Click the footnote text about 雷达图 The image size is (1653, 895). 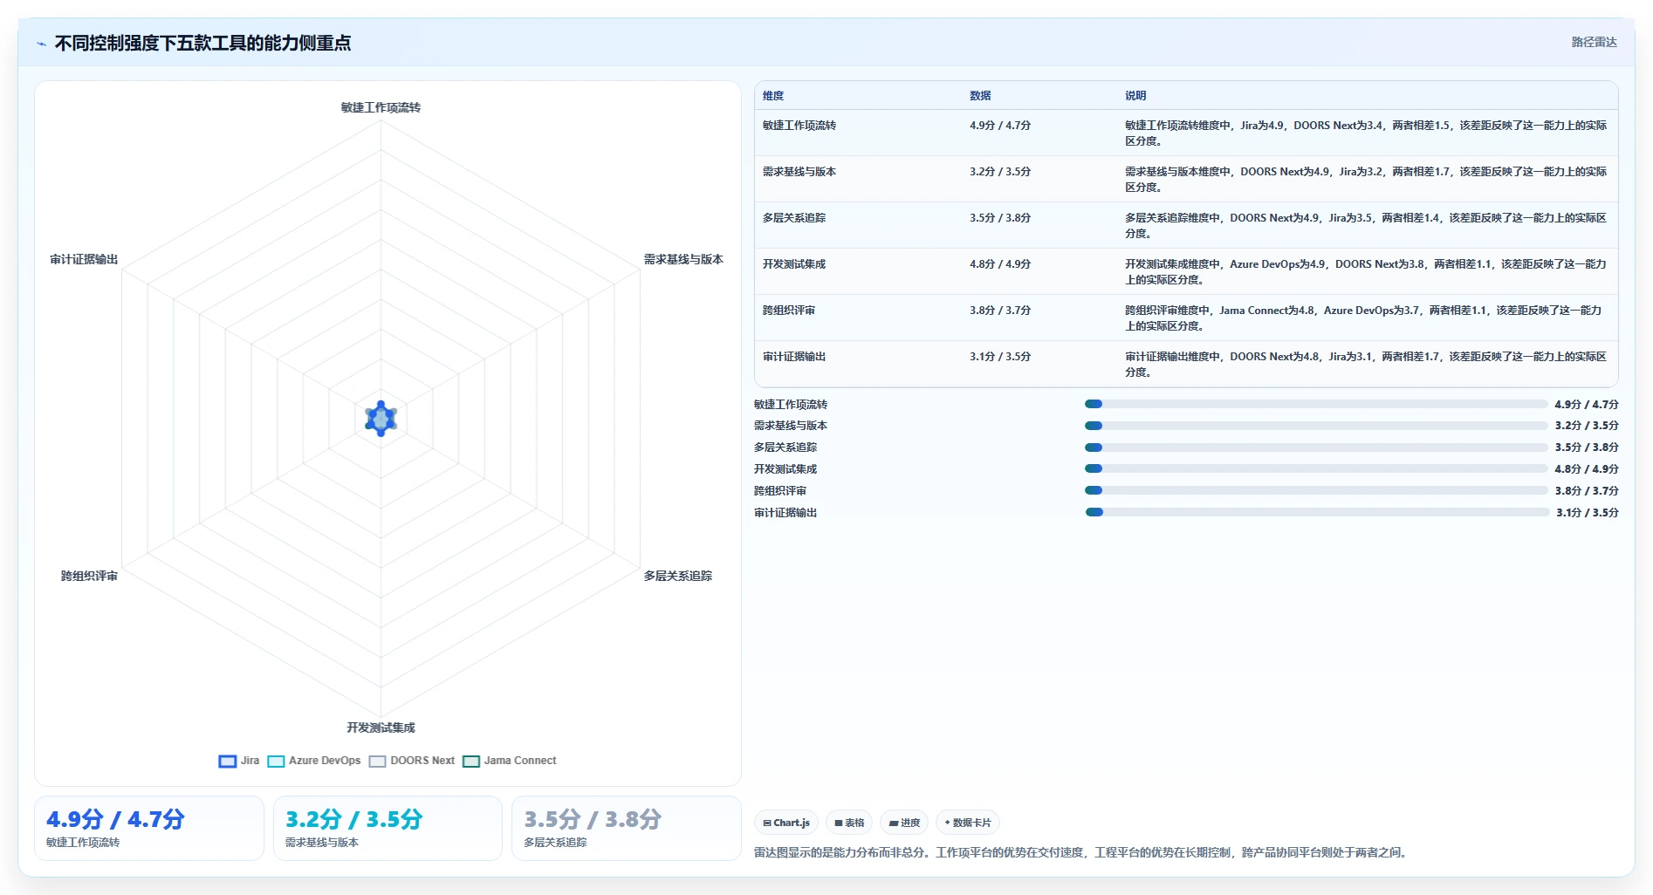(1082, 852)
